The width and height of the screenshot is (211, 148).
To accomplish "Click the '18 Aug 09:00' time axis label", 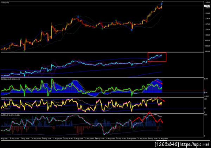I will (132, 139).
